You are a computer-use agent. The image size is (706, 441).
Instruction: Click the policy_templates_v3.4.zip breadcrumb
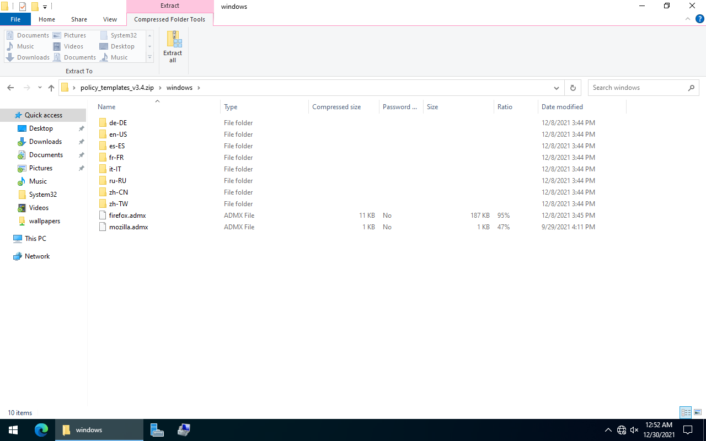pos(117,88)
